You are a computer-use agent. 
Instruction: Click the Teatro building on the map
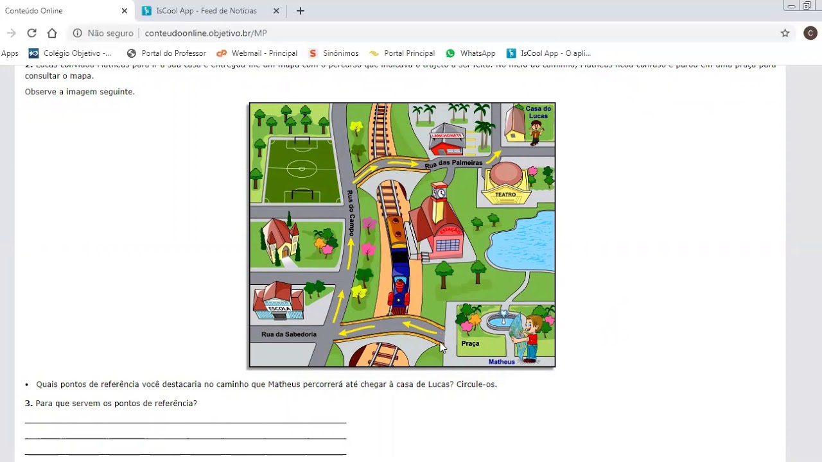tap(505, 184)
